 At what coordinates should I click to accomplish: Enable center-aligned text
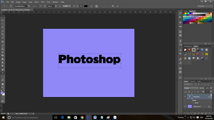point(77,6)
